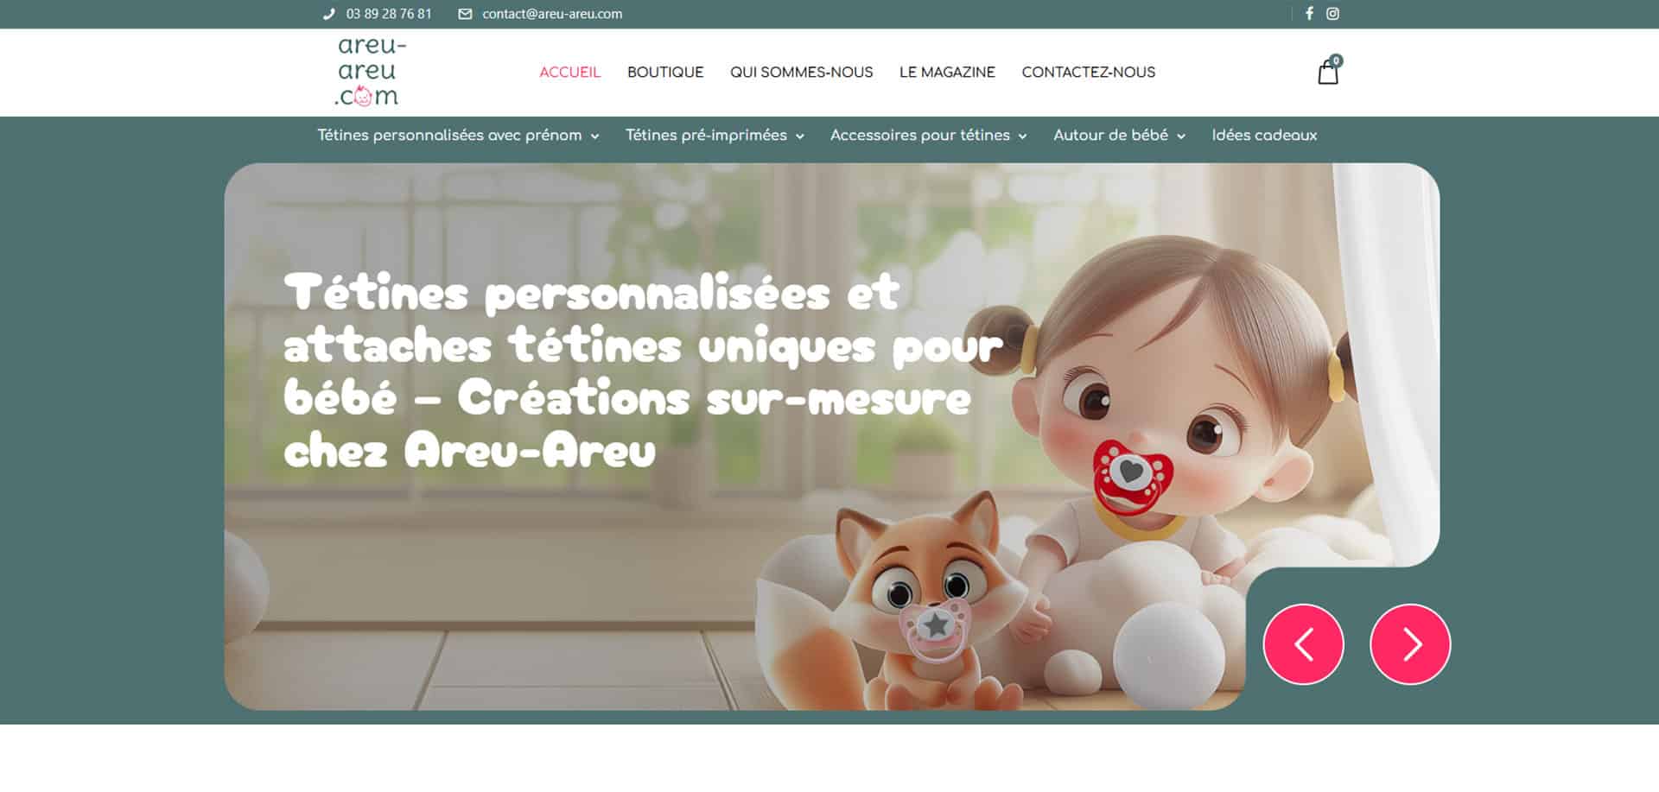
Task: Click the phone handset icon
Action: [x=328, y=14]
